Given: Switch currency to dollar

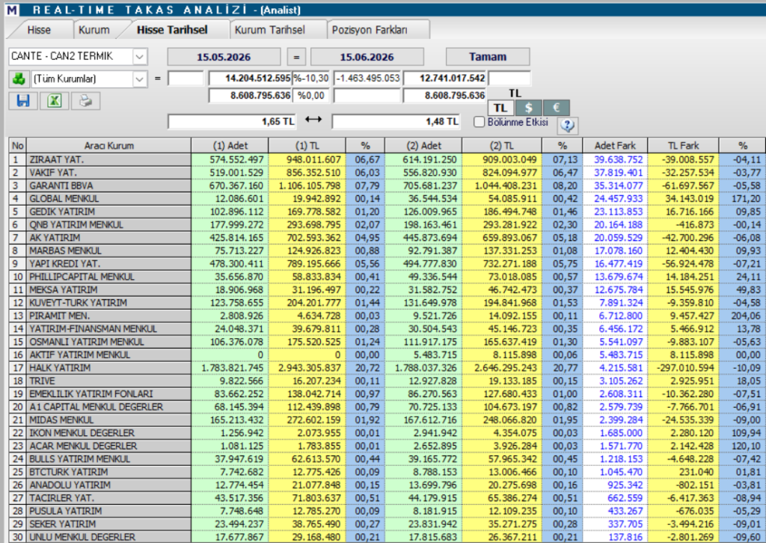Looking at the screenshot, I should tap(528, 108).
